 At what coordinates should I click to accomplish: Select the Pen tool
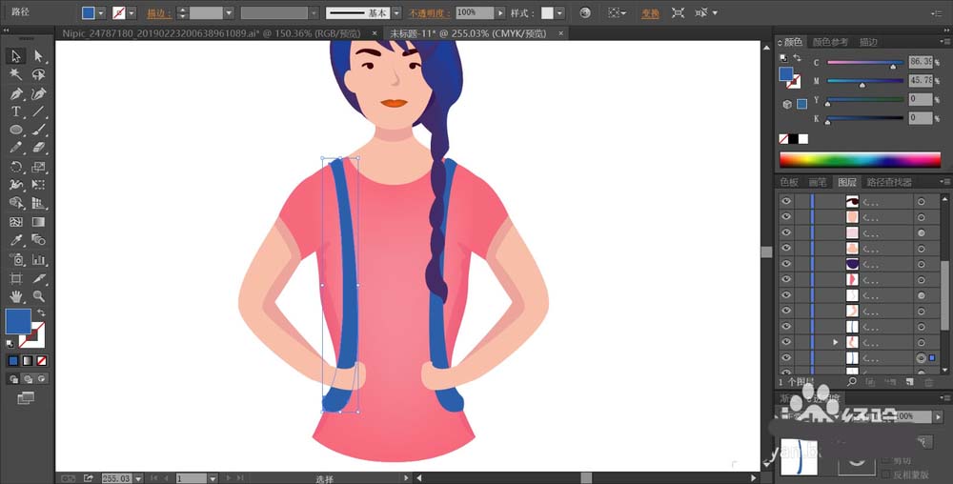(x=16, y=93)
